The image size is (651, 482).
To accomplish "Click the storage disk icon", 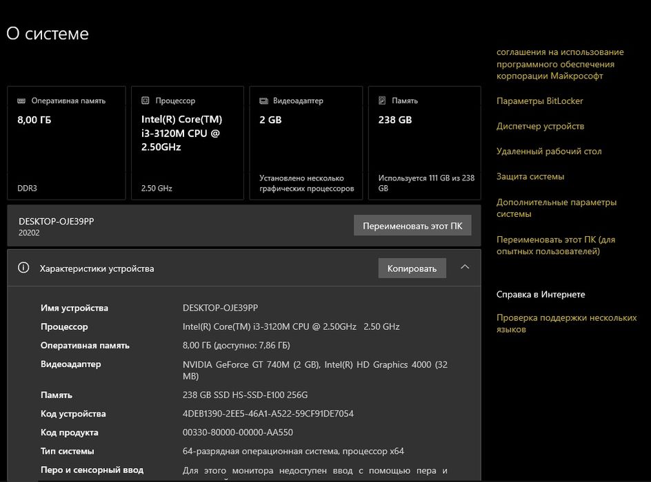I will pos(382,101).
